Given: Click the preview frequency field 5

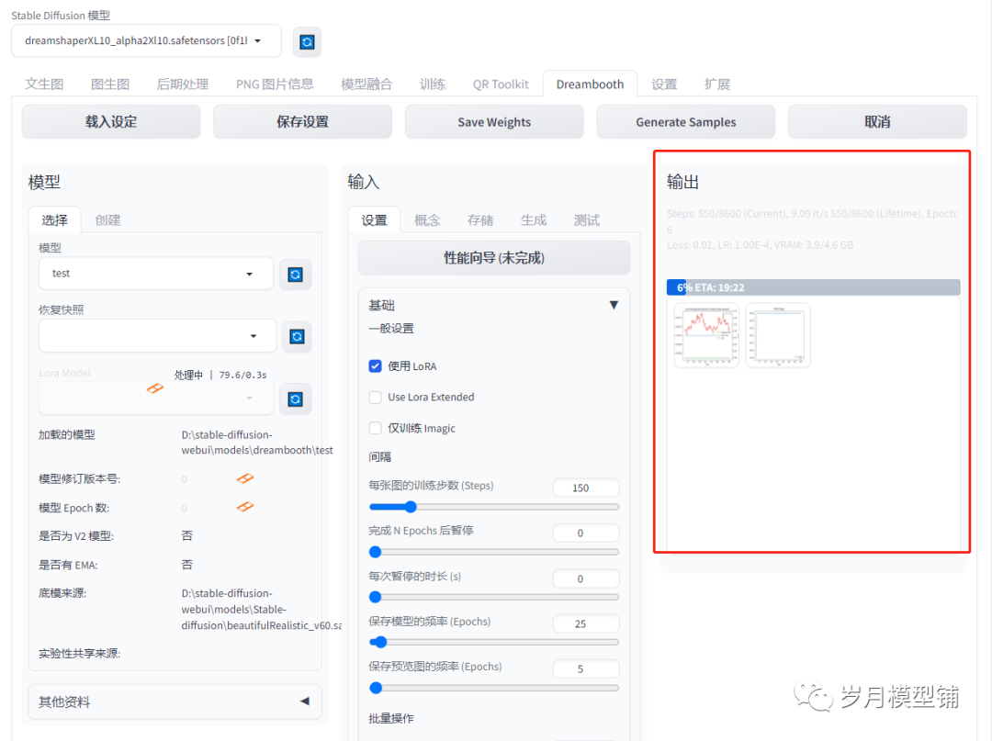Looking at the screenshot, I should [x=586, y=669].
